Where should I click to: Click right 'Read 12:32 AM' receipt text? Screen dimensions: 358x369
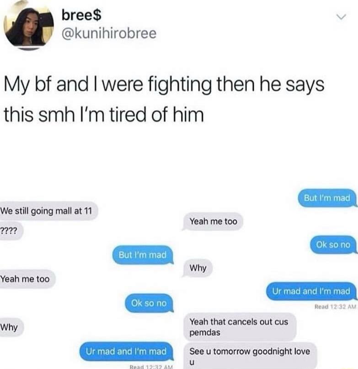(335, 307)
